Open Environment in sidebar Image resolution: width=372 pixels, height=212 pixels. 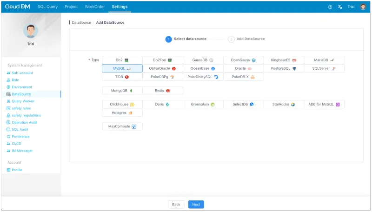pyautogui.click(x=22, y=87)
